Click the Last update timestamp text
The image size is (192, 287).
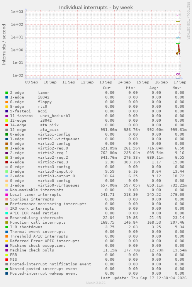[x=143, y=278]
